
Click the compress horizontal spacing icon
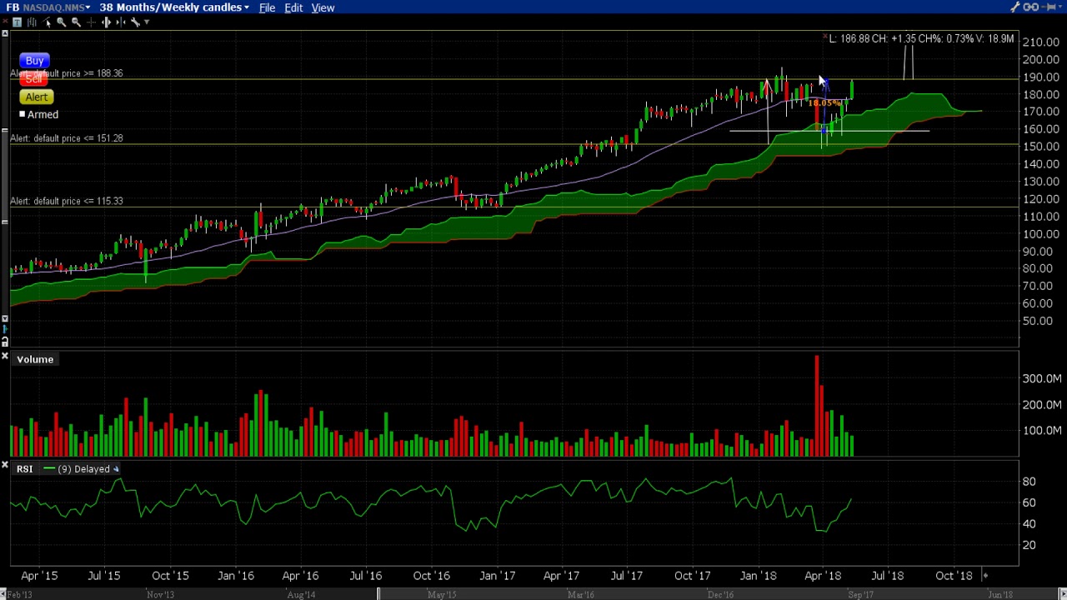pos(121,22)
